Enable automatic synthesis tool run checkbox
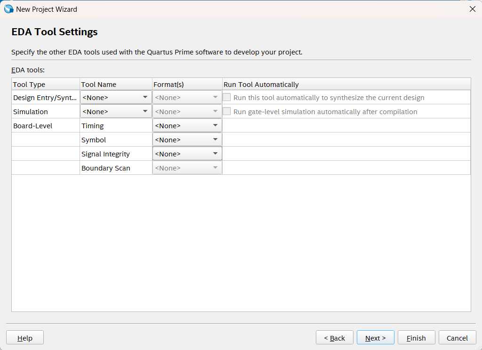The height and width of the screenshot is (350, 482). click(227, 98)
